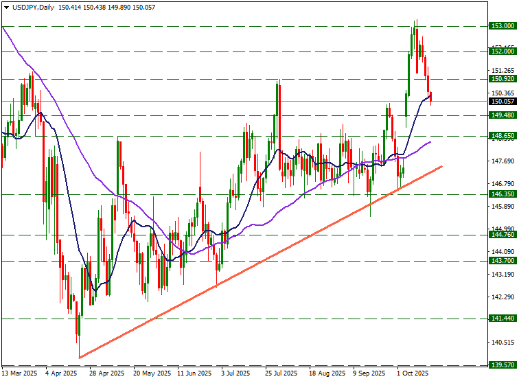
Task: Select the 150.920 horizontal level label
Action: pyautogui.click(x=503, y=79)
